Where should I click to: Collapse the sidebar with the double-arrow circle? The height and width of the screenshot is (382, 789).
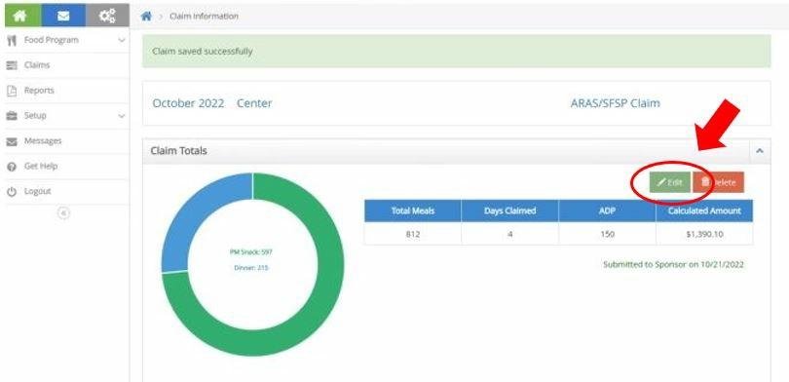63,213
